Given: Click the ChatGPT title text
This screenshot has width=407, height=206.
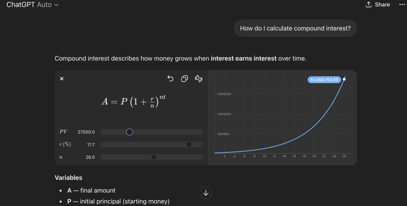Looking at the screenshot, I should [21, 5].
